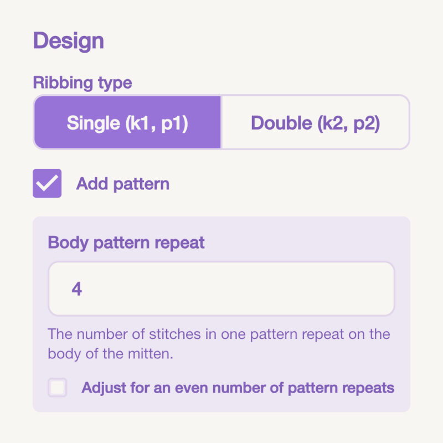Click the checkmark inside Add pattern box
443x443 pixels.
pyautogui.click(x=47, y=183)
